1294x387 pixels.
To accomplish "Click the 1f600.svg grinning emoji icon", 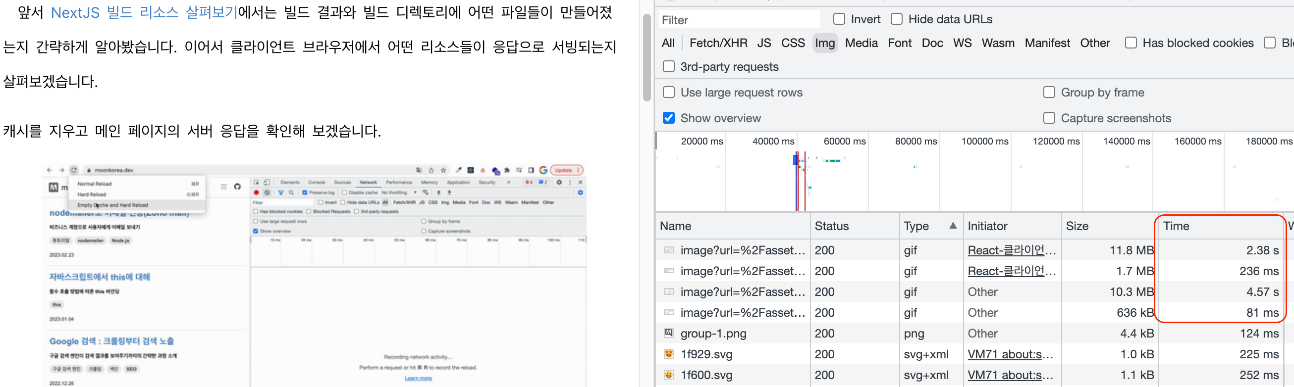I will click(669, 375).
